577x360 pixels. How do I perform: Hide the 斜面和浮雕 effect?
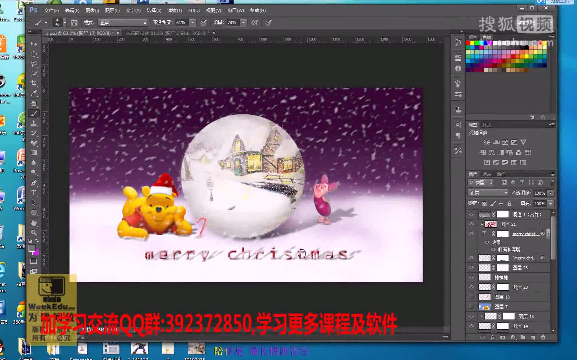(x=493, y=249)
